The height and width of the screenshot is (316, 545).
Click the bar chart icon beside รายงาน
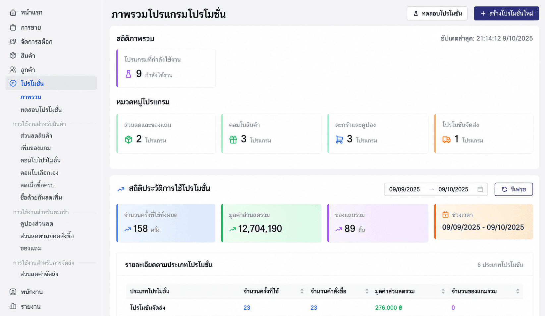13,306
